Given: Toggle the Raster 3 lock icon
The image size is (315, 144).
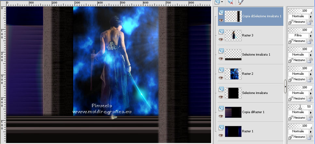Looking at the screenshot, I should click(310, 41).
